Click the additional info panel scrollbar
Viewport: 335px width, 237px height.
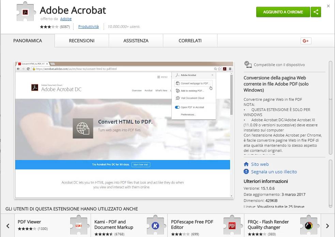pyautogui.click(x=331, y=184)
